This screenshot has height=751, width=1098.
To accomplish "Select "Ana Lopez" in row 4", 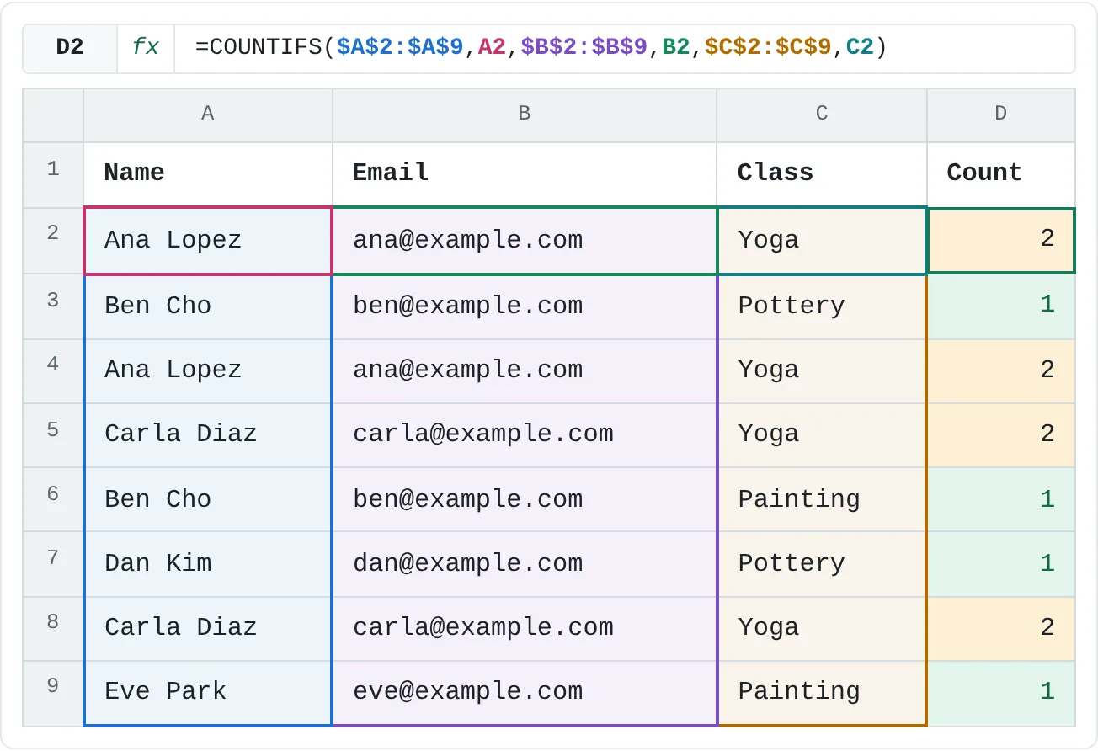I will tap(208, 370).
